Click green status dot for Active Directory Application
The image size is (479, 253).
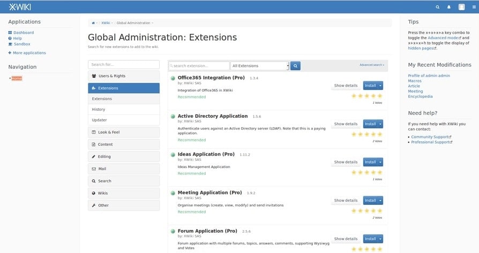173,117
